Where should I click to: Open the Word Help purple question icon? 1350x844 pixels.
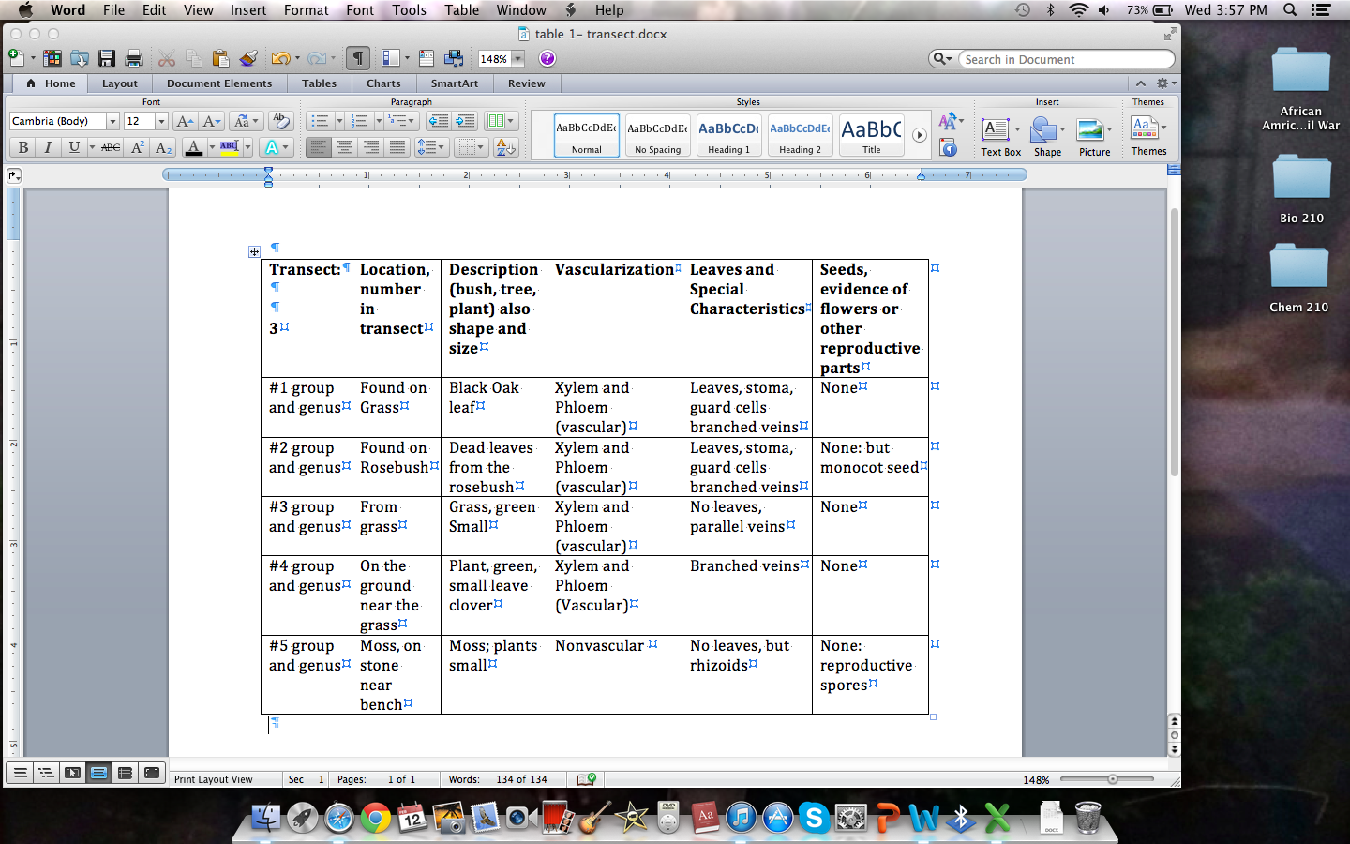click(x=547, y=58)
